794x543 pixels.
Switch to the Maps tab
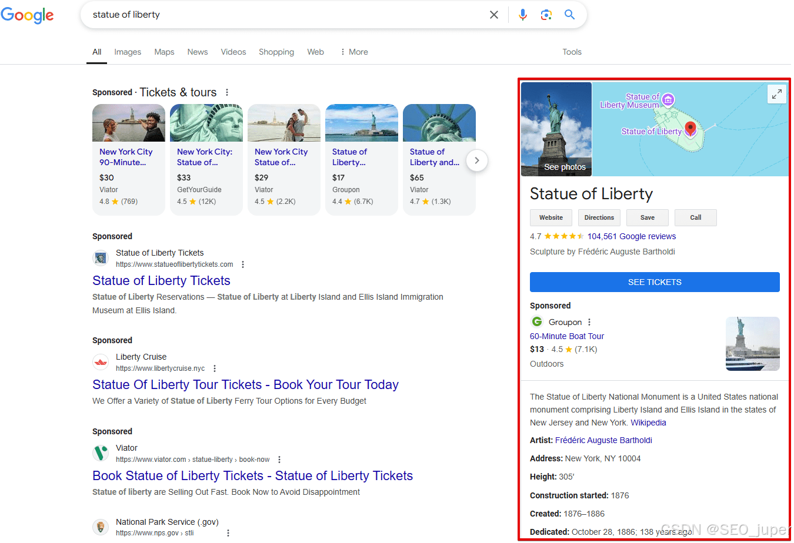164,52
